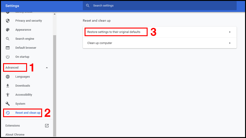Image resolution: width=246 pixels, height=138 pixels.
Task: Click the Settings title in header
Action: (12, 6)
